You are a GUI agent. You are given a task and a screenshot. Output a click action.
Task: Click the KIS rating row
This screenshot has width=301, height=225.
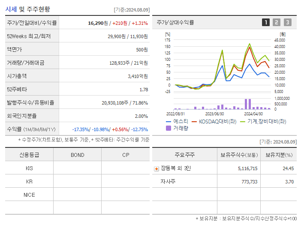[77, 168]
